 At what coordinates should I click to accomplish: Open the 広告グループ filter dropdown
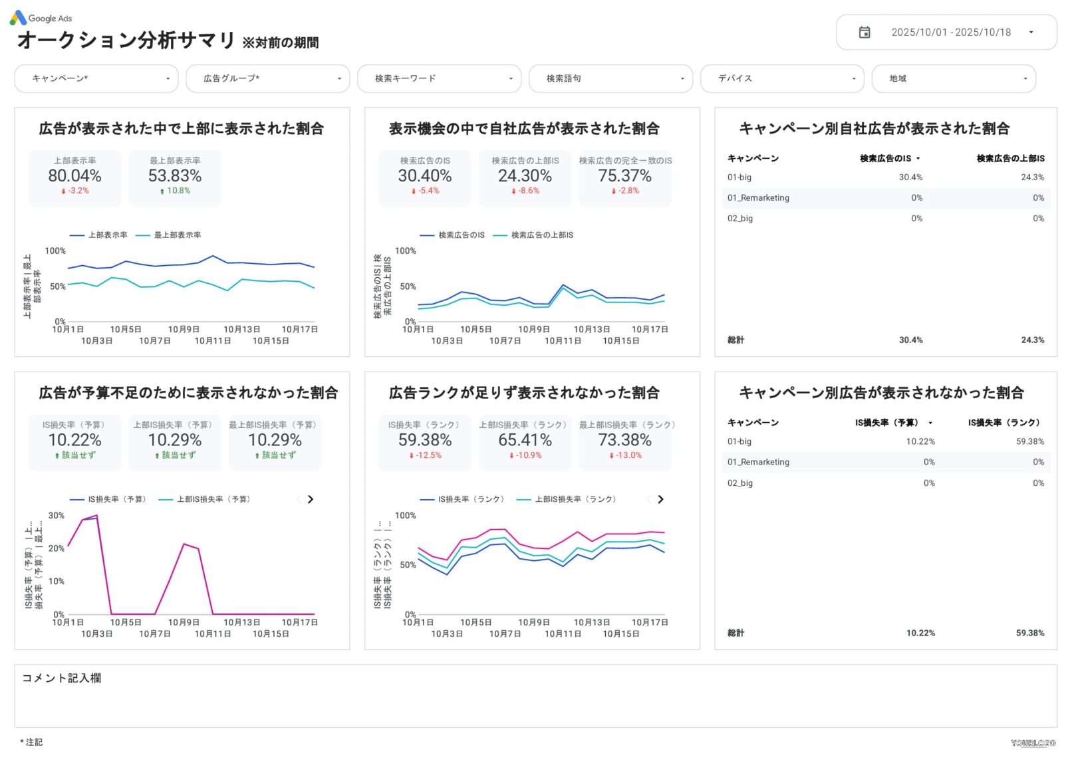268,78
